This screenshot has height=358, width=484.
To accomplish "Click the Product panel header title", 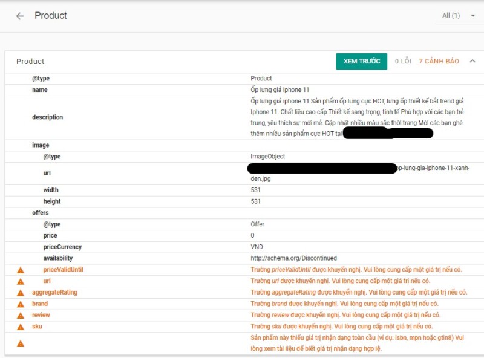I will tap(30, 61).
